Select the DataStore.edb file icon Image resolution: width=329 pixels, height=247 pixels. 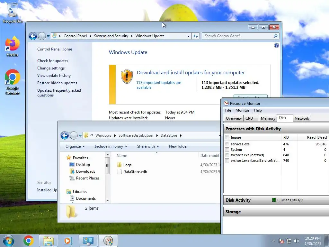(120, 172)
